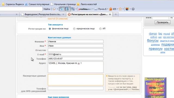174x98 pixels.
Task: Open the Школа продаж advertisement banner
Action: coord(156,88)
